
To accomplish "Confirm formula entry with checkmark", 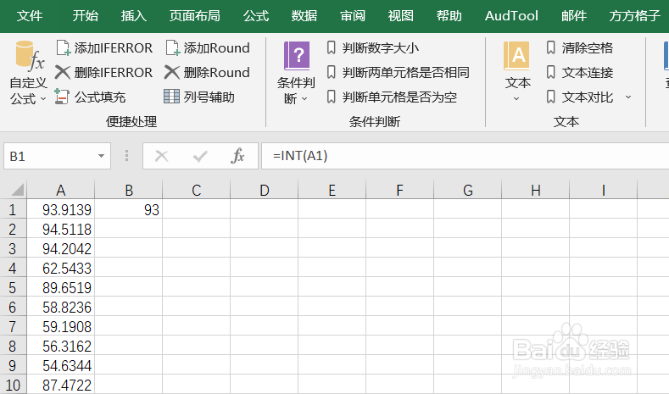I will 199,156.
